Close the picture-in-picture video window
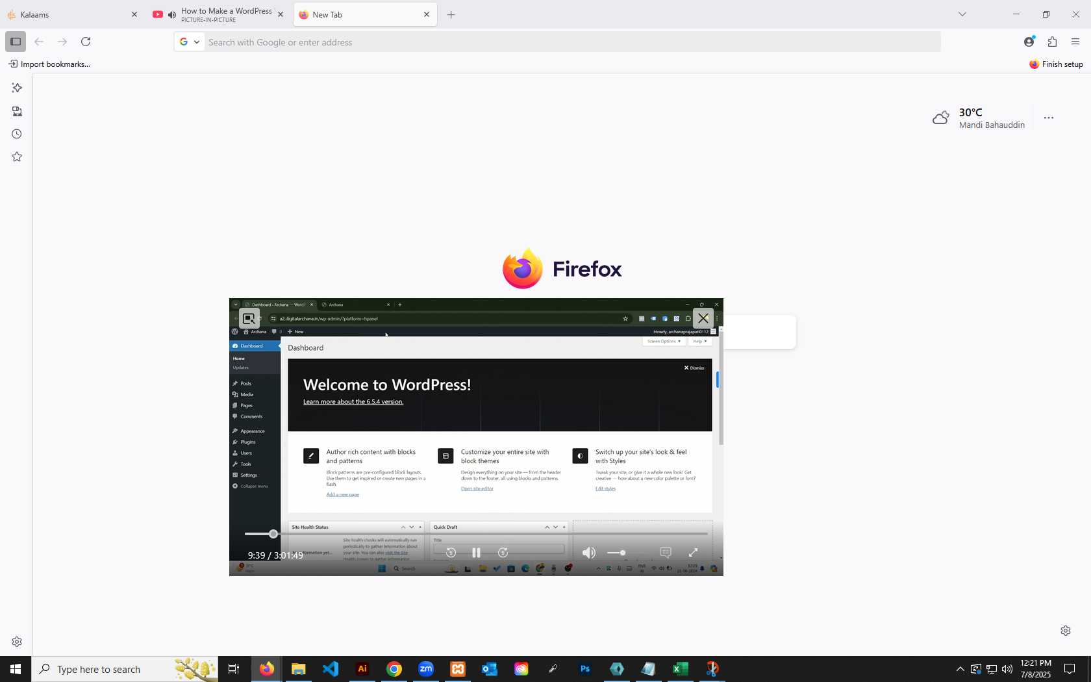Image resolution: width=1091 pixels, height=682 pixels. [703, 318]
